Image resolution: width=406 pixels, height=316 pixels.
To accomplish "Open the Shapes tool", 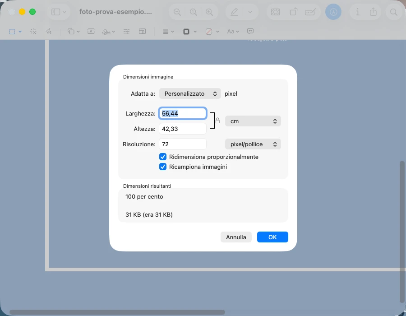I will [x=71, y=31].
